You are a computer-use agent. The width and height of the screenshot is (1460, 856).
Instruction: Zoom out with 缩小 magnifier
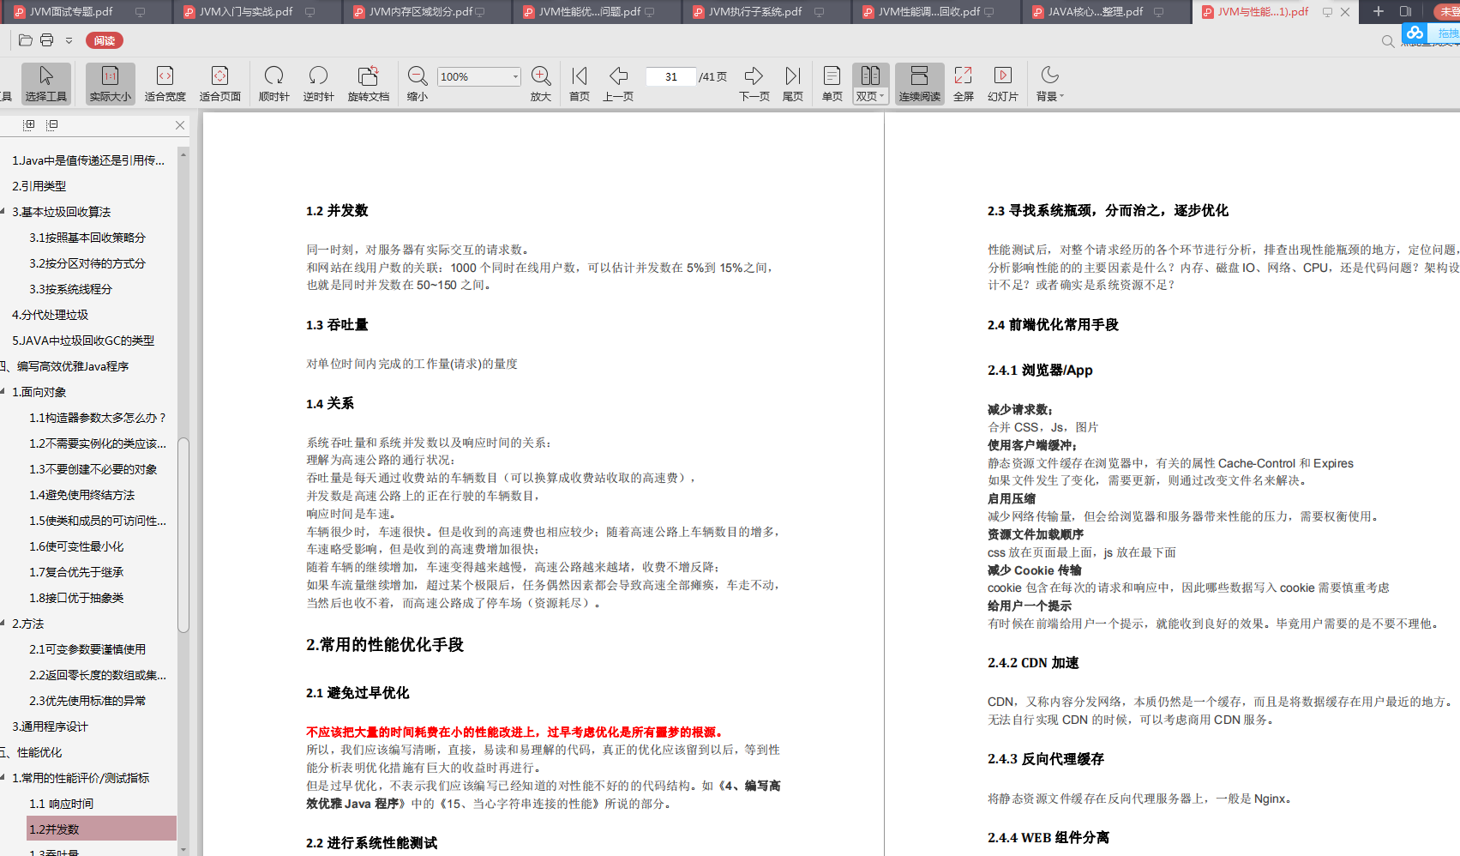point(418,83)
